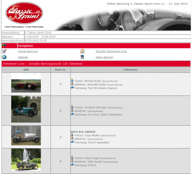Click co-driver icon in Iron Age Garage entry
This screenshot has height=174, width=193.
click(x=72, y=138)
